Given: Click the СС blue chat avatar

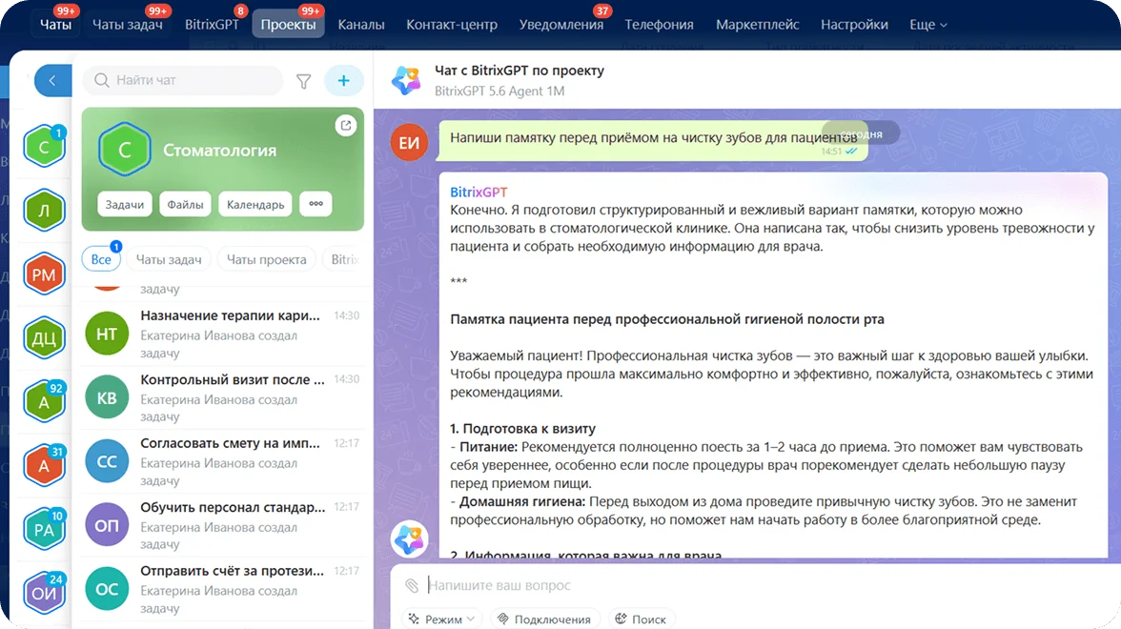Looking at the screenshot, I should point(107,461).
